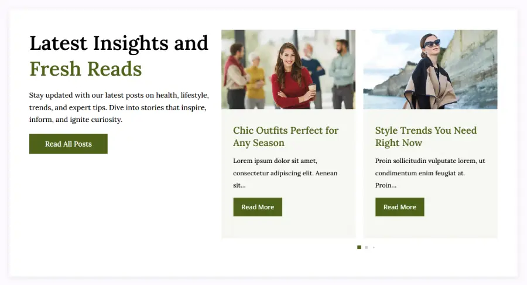Click the coffee cup held by woman in red

(312, 89)
